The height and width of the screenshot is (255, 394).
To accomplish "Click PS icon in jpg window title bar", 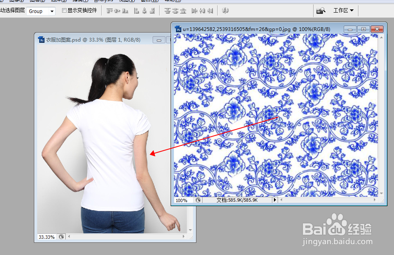I will click(x=178, y=29).
